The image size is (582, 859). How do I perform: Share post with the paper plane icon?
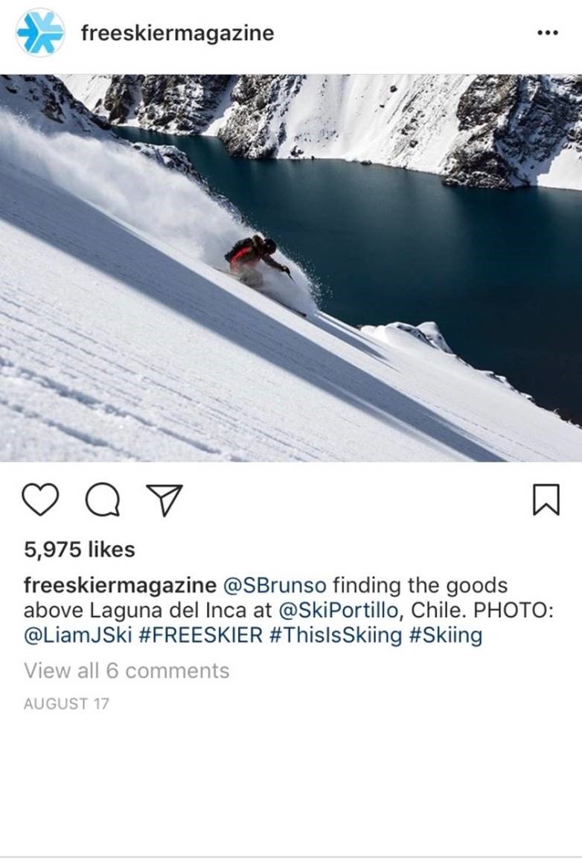(x=164, y=499)
